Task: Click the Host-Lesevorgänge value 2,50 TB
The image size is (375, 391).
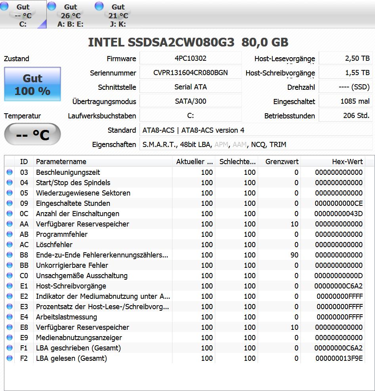Action: 346,58
